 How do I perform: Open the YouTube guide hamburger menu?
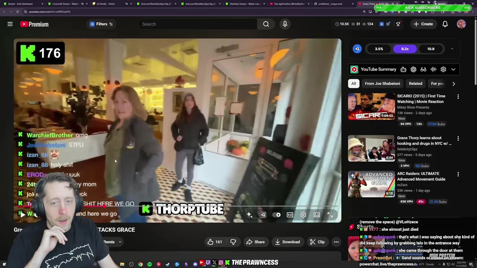tap(10, 24)
